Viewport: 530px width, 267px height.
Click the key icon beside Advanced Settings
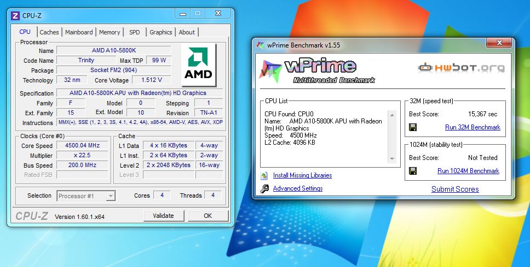pos(264,188)
